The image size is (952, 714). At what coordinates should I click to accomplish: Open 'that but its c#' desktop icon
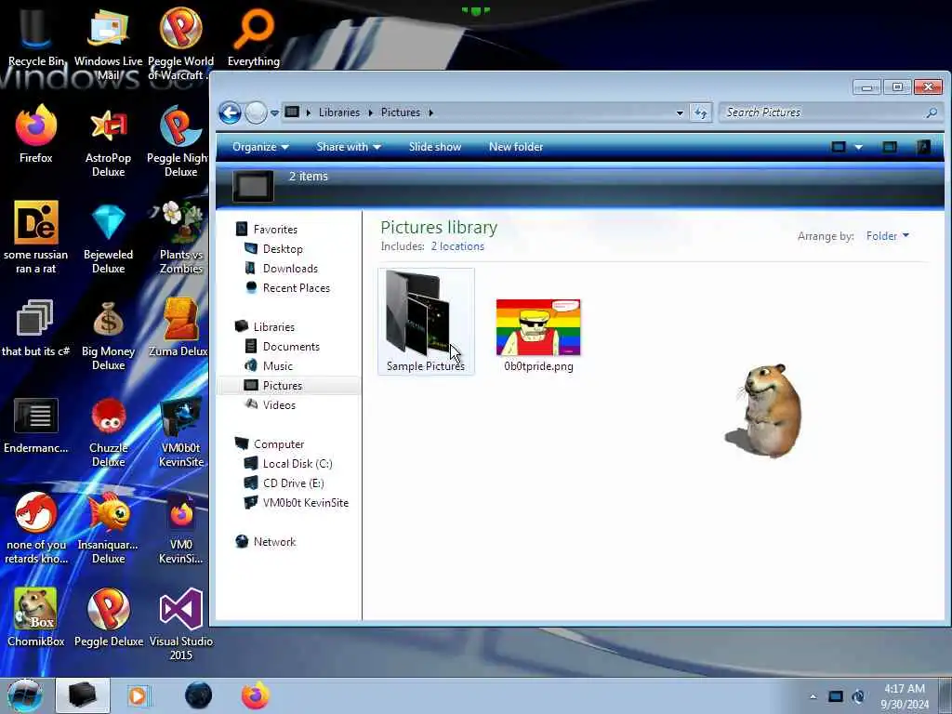tap(36, 328)
